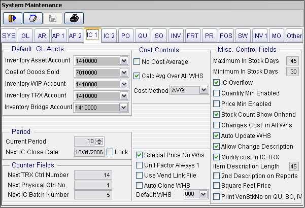The width and height of the screenshot is (305, 208).
Task: Click the grayed-out save disk icon
Action: click(x=53, y=18)
